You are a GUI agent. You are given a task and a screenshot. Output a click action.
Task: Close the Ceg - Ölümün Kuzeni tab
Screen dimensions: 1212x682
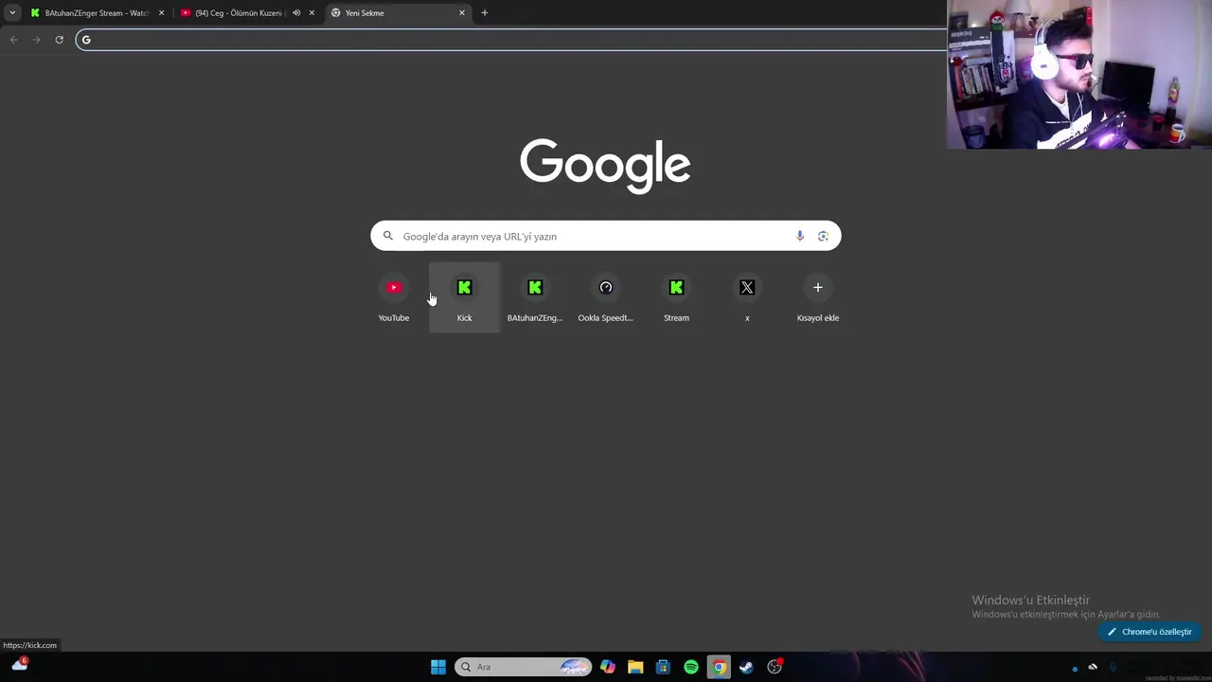click(312, 13)
